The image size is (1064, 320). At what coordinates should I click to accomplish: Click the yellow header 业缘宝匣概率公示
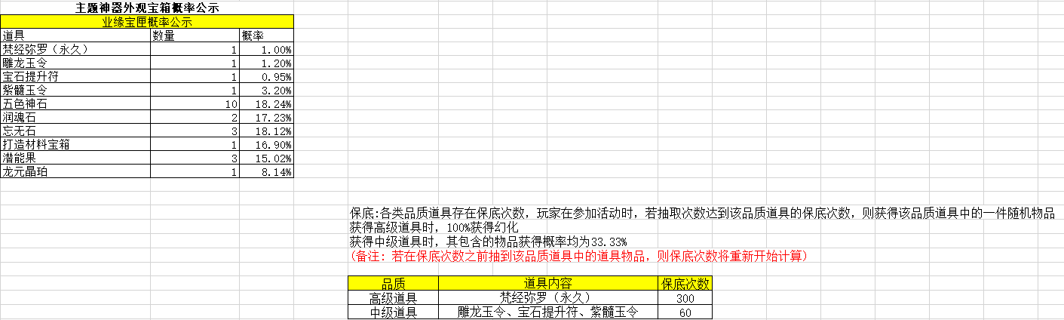147,22
